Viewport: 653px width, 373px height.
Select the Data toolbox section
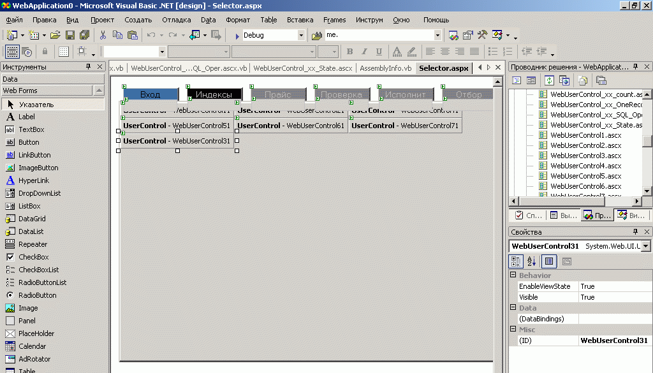52,79
